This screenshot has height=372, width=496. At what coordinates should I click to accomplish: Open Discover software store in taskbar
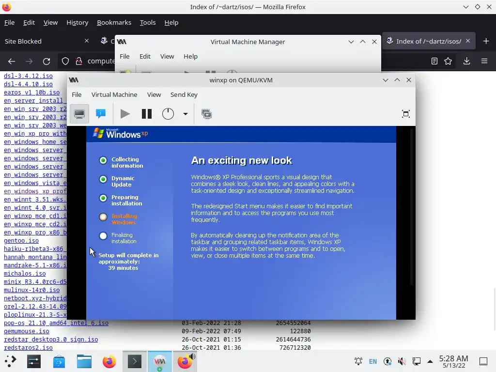59,361
